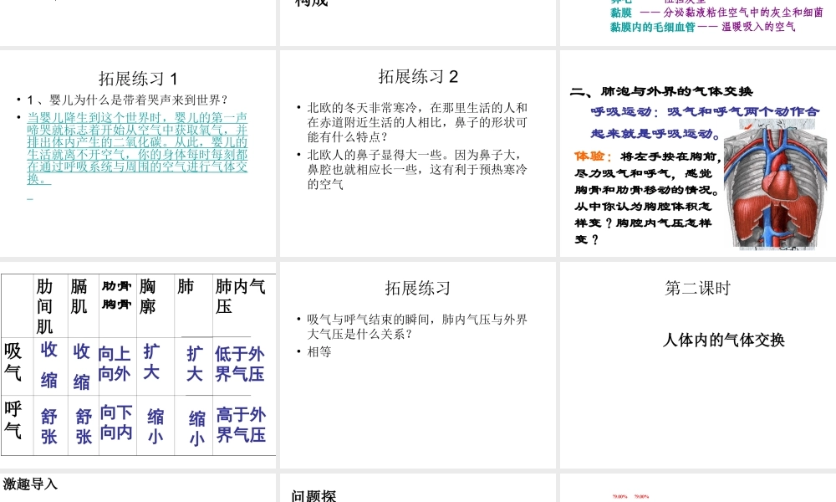The width and height of the screenshot is (836, 502).
Task: Open the 肺泡与外界的气体交换 slide thumbnail
Action: [x=698, y=154]
